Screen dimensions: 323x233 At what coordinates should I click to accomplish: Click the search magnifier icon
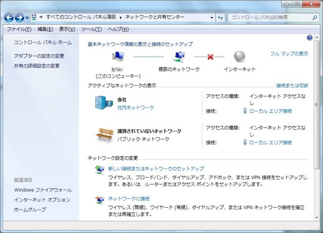pos(315,18)
